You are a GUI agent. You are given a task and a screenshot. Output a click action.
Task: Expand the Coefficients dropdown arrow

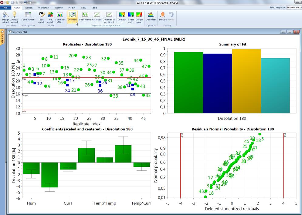(x=85, y=22)
